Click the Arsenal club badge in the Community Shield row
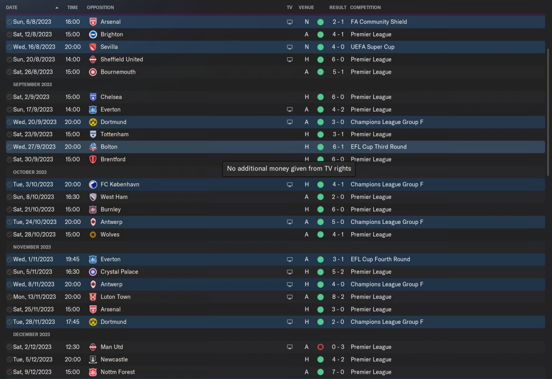 point(93,22)
